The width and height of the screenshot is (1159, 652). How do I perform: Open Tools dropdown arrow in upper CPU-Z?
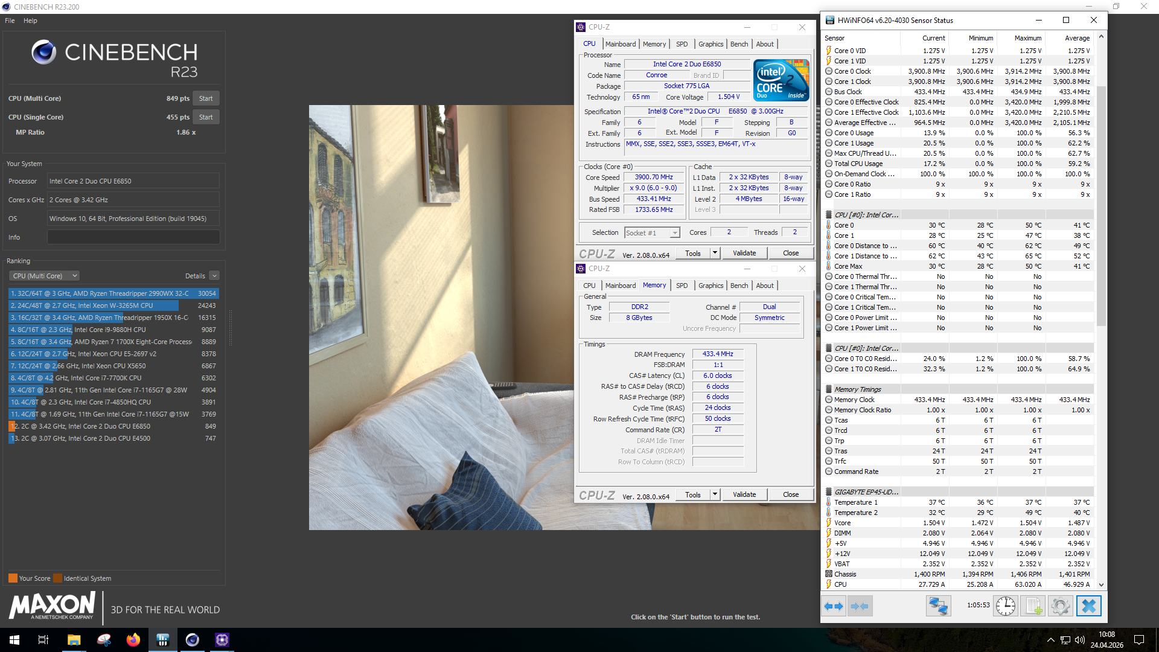[715, 253]
